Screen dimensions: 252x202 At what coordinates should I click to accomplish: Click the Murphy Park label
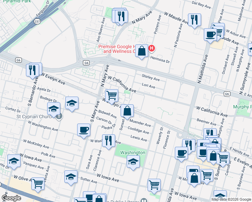[x=243, y=107]
